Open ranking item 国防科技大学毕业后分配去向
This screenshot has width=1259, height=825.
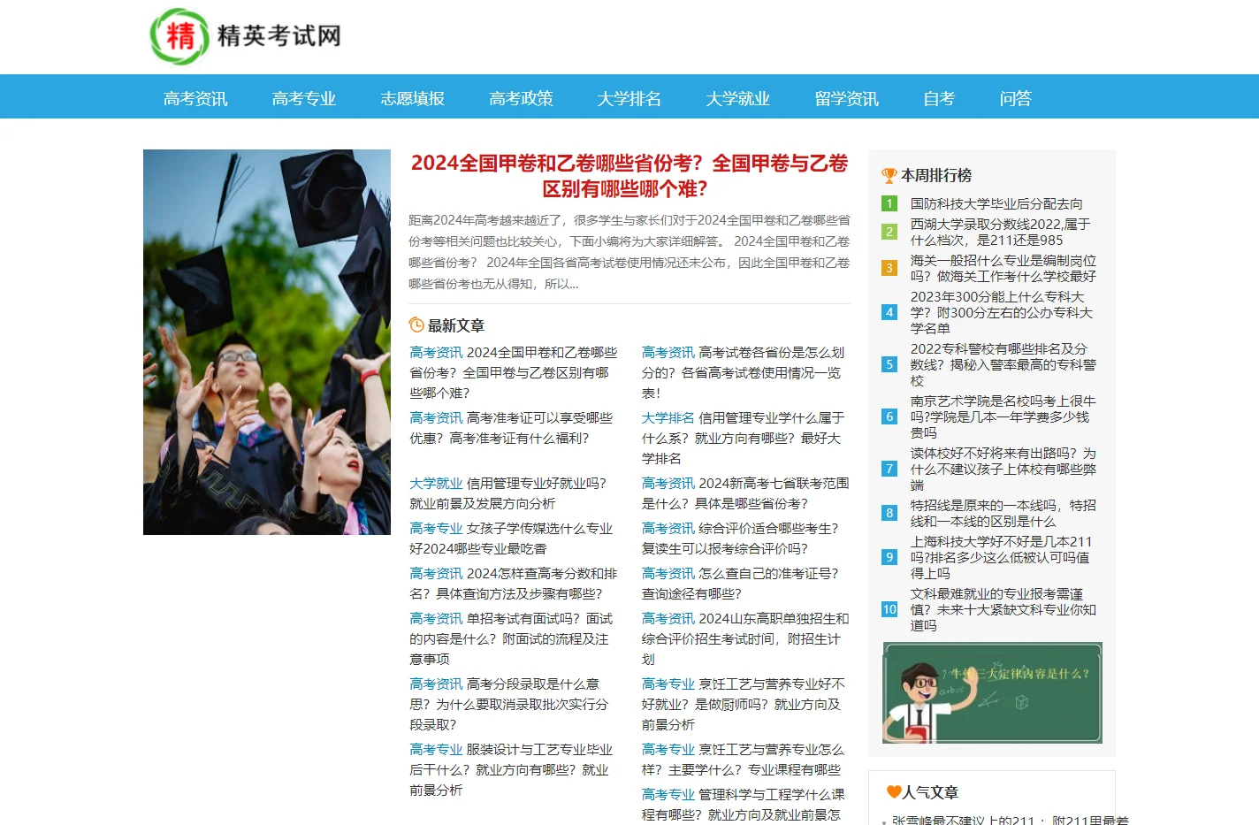click(996, 203)
